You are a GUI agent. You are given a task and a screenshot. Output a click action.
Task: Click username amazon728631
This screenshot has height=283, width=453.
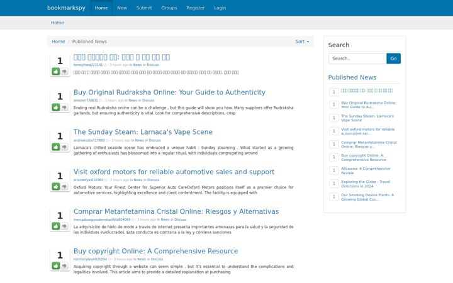click(86, 101)
